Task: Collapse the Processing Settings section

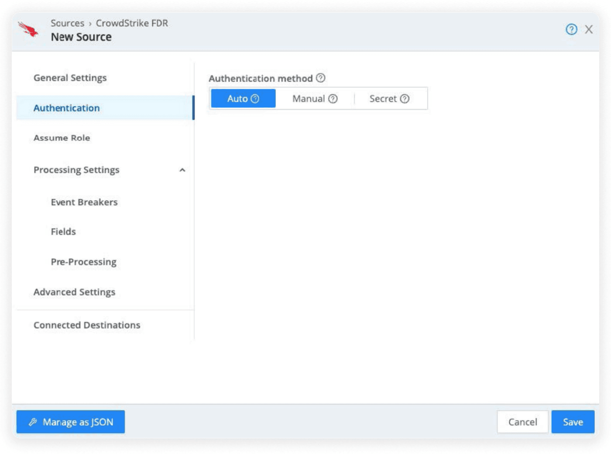Action: pos(182,170)
